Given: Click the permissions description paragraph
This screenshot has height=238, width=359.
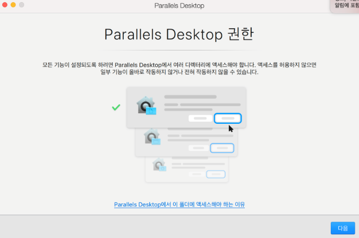Looking at the screenshot, I should point(179,68).
